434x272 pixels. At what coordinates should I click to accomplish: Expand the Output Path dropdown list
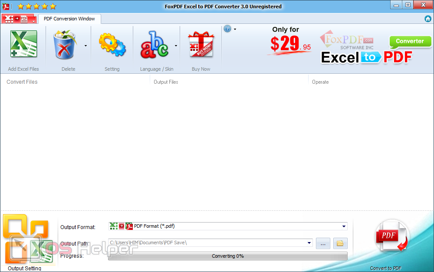pyautogui.click(x=309, y=243)
